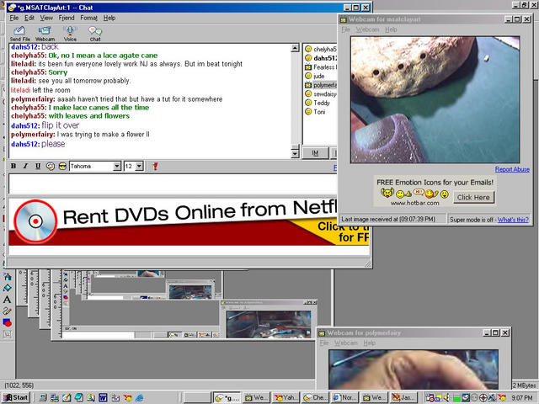
Task: Enable Voice using the microphone icon
Action: [70, 34]
